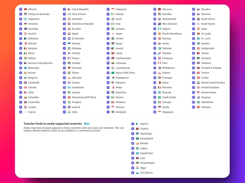Click the Germany flag icon

coord(69,68)
